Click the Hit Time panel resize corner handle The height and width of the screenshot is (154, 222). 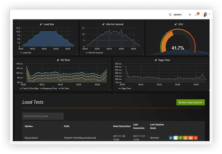coord(110,90)
